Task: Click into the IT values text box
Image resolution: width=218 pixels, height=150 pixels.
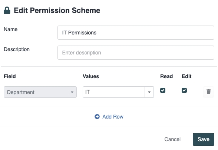Action: [x=114, y=92]
